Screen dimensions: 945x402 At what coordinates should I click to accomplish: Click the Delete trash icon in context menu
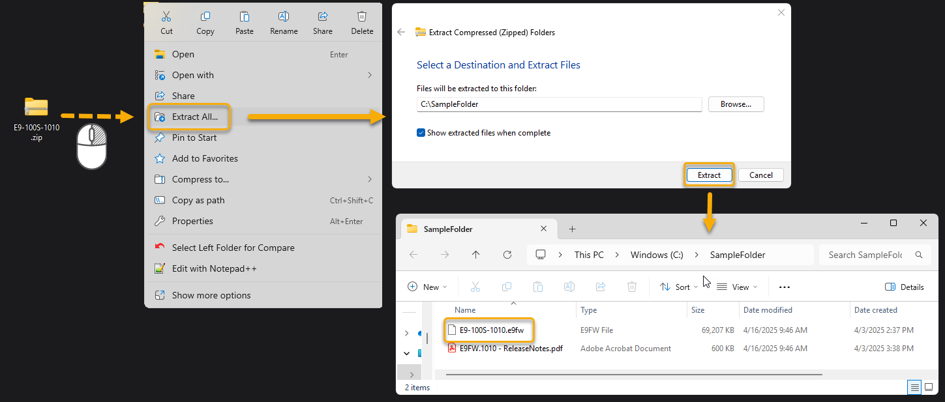[x=362, y=17]
